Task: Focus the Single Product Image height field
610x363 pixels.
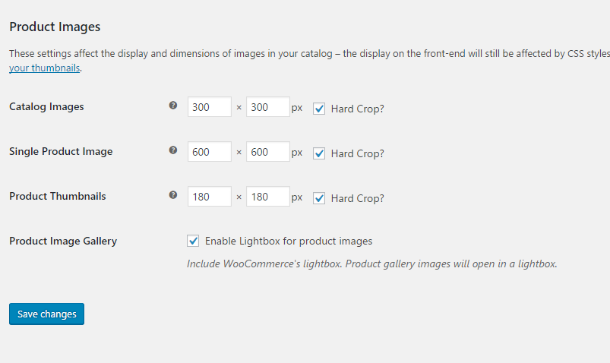Action: [x=267, y=151]
